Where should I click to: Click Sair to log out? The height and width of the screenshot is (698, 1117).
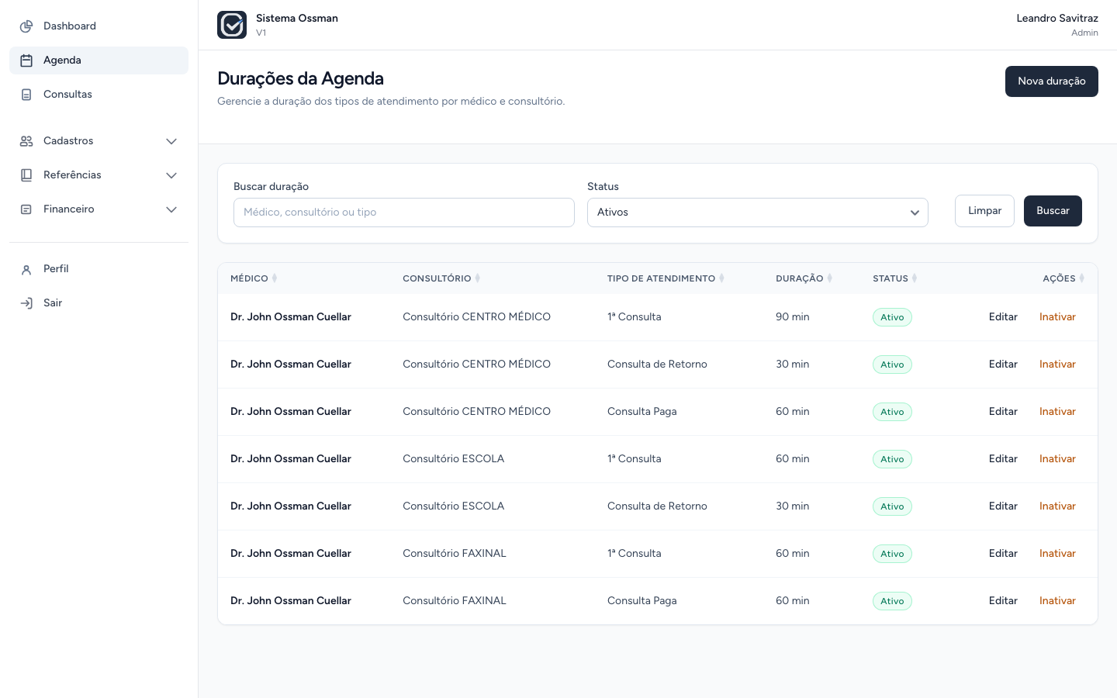coord(99,303)
